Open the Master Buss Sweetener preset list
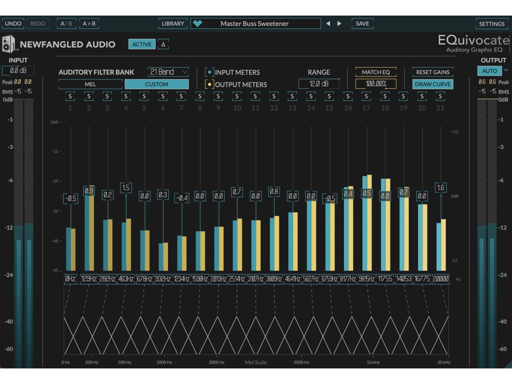This screenshot has height=384, width=512. point(255,23)
